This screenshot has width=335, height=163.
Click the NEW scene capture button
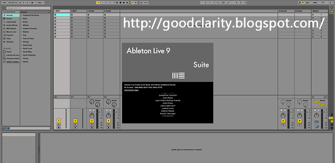coord(146,2)
